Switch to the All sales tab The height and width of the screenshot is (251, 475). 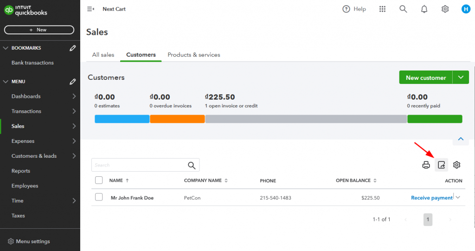[103, 55]
